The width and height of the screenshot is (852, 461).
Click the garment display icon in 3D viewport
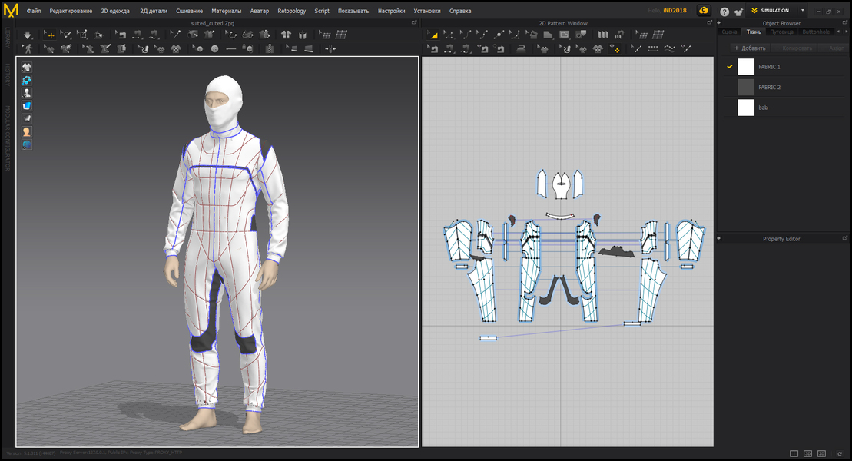[x=27, y=67]
